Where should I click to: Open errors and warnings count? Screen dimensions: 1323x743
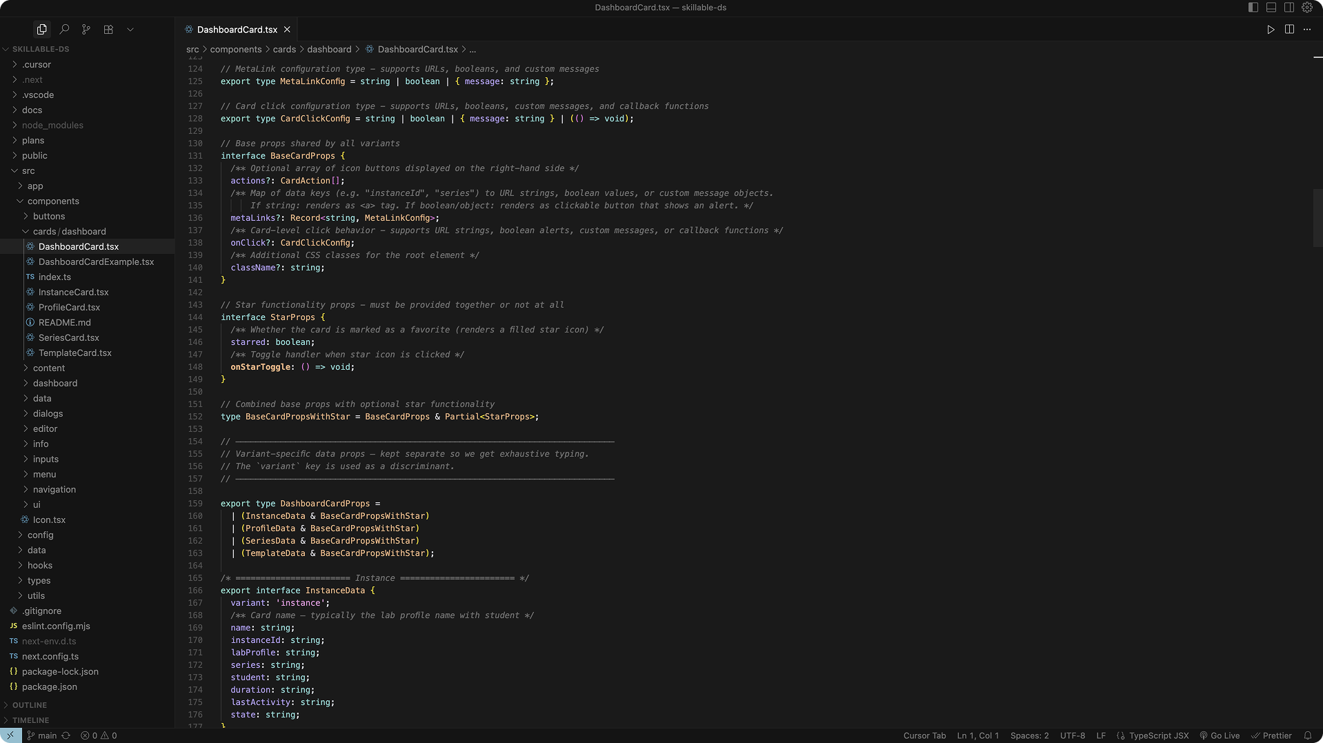99,735
